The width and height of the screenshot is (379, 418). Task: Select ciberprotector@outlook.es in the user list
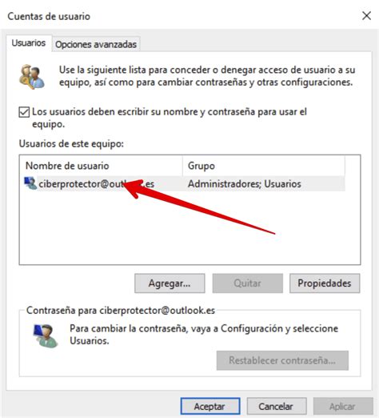[x=185, y=183]
